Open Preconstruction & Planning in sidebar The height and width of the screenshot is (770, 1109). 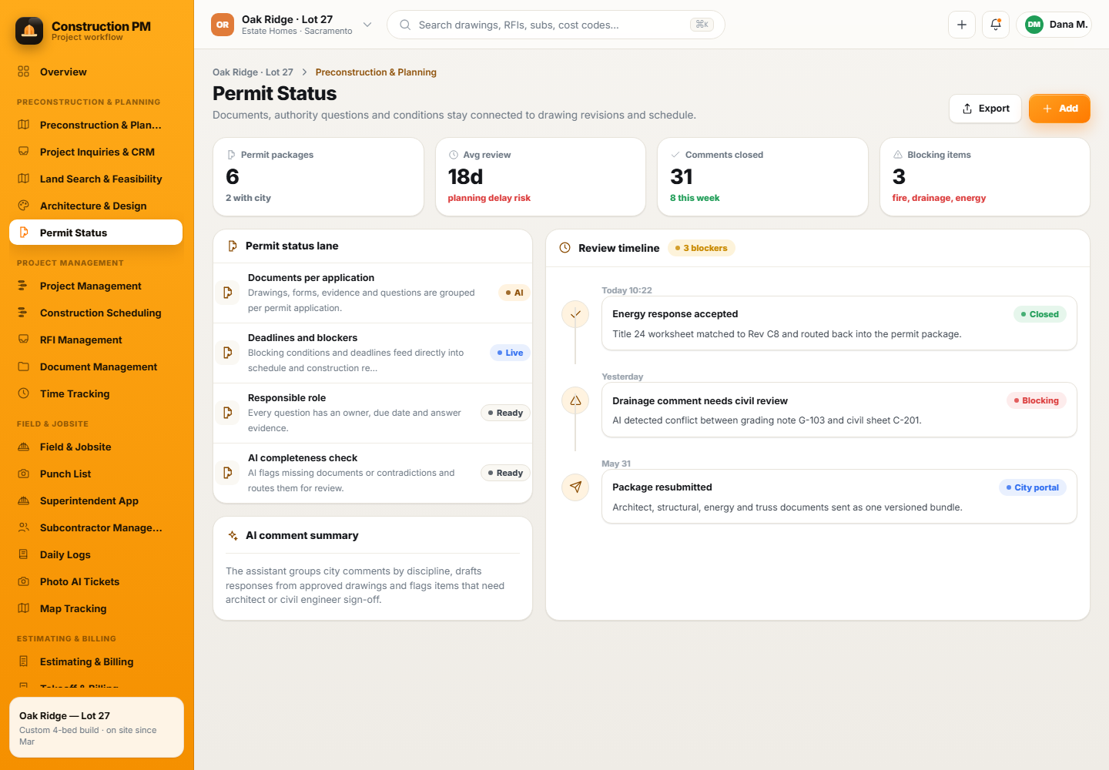pos(95,125)
